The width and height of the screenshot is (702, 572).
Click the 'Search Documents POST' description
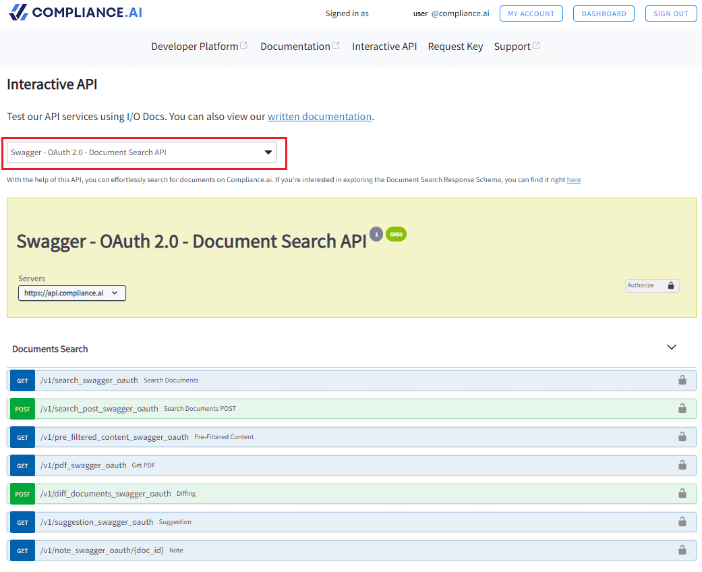pyautogui.click(x=200, y=409)
